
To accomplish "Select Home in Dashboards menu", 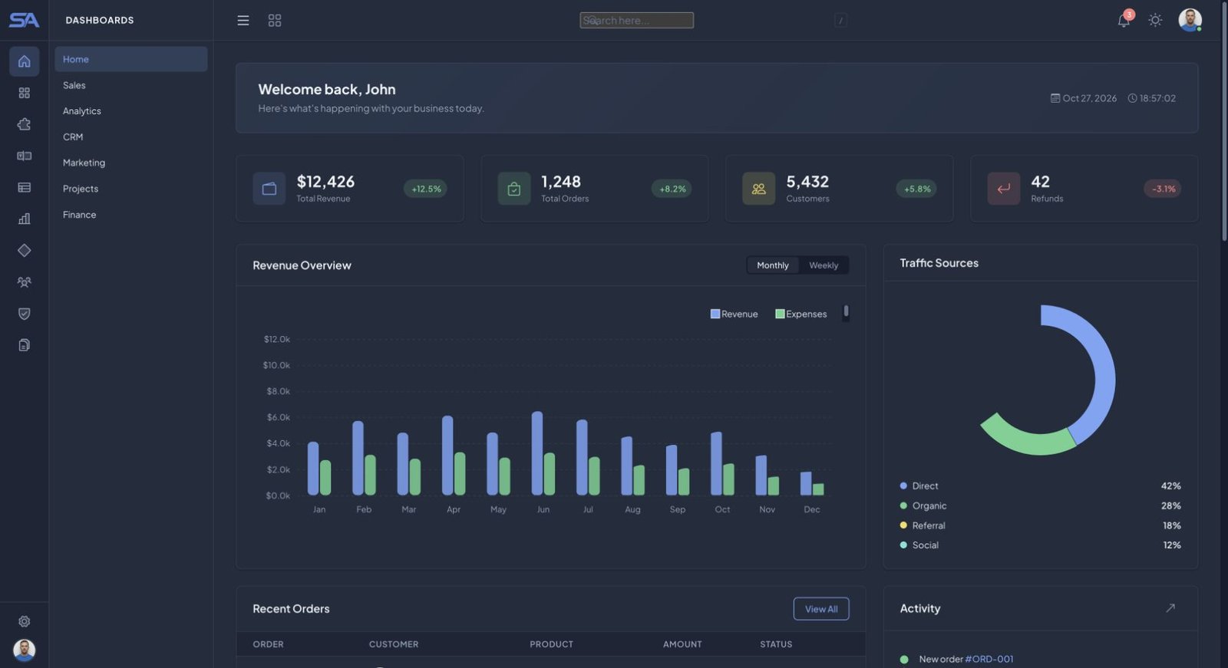I will pyautogui.click(x=131, y=59).
